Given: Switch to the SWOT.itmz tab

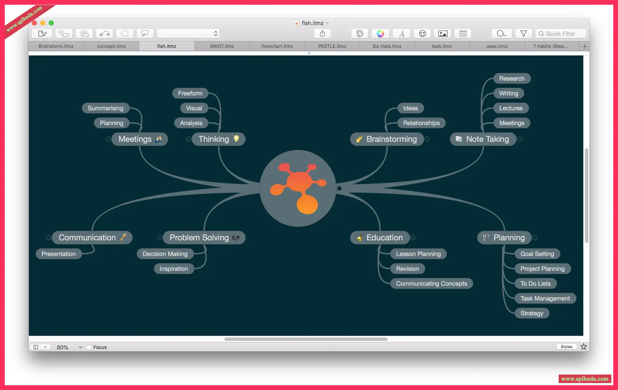Looking at the screenshot, I should coord(222,46).
